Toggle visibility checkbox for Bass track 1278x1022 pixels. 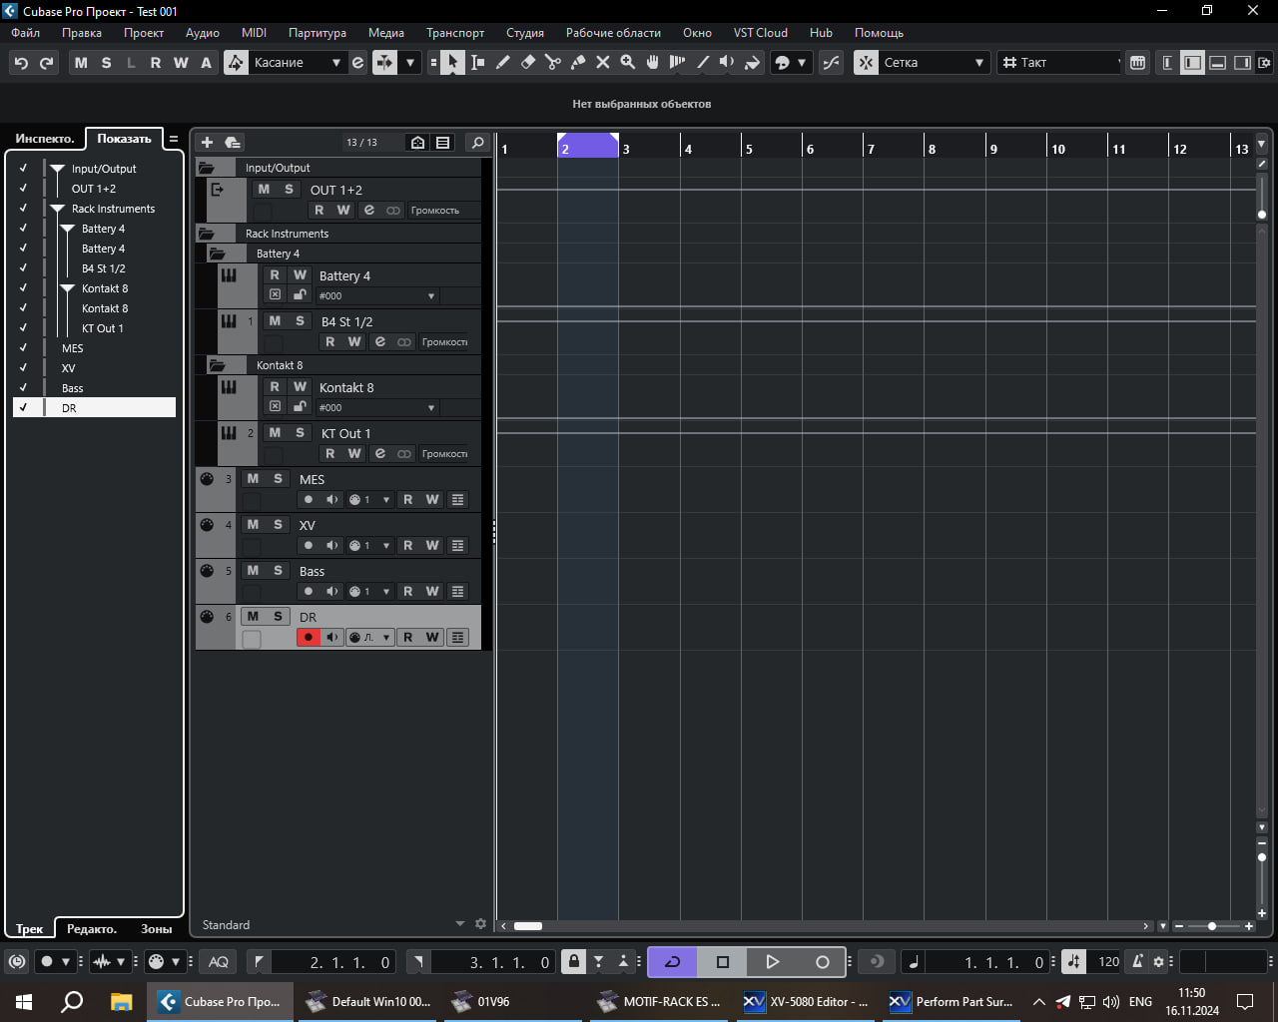[23, 388]
